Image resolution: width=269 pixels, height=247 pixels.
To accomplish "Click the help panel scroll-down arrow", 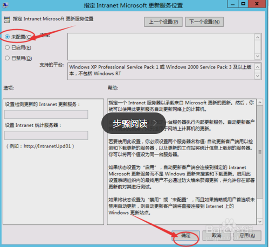I will coord(260,222).
